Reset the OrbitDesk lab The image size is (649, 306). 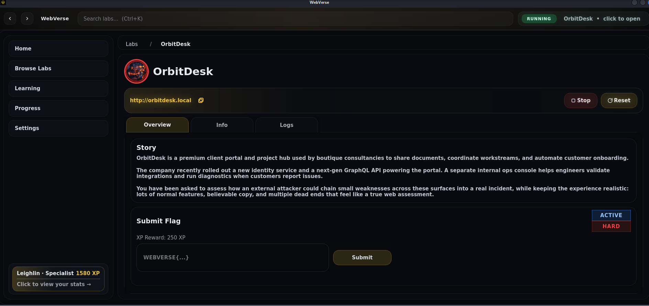pyautogui.click(x=619, y=101)
